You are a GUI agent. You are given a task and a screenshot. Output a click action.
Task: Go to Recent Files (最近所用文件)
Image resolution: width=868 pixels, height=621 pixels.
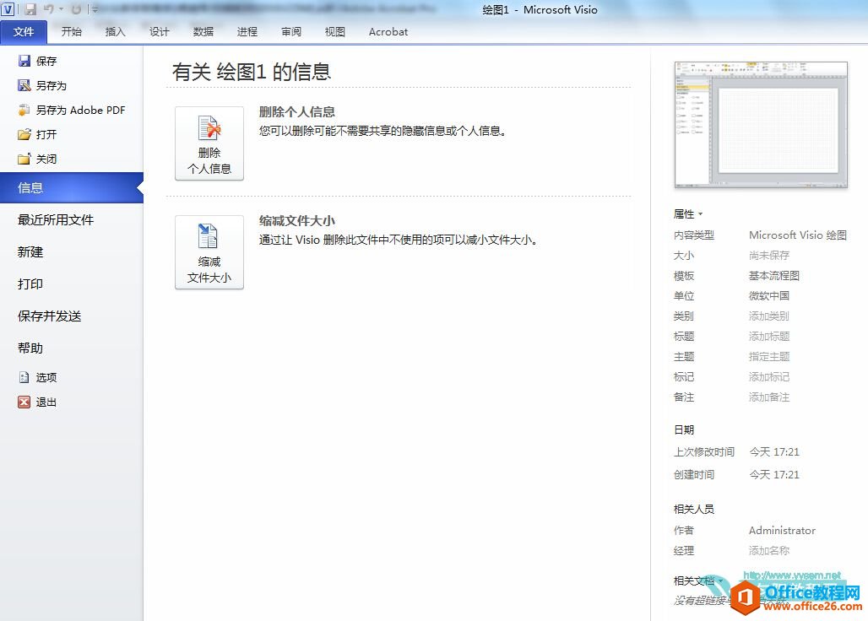point(56,219)
